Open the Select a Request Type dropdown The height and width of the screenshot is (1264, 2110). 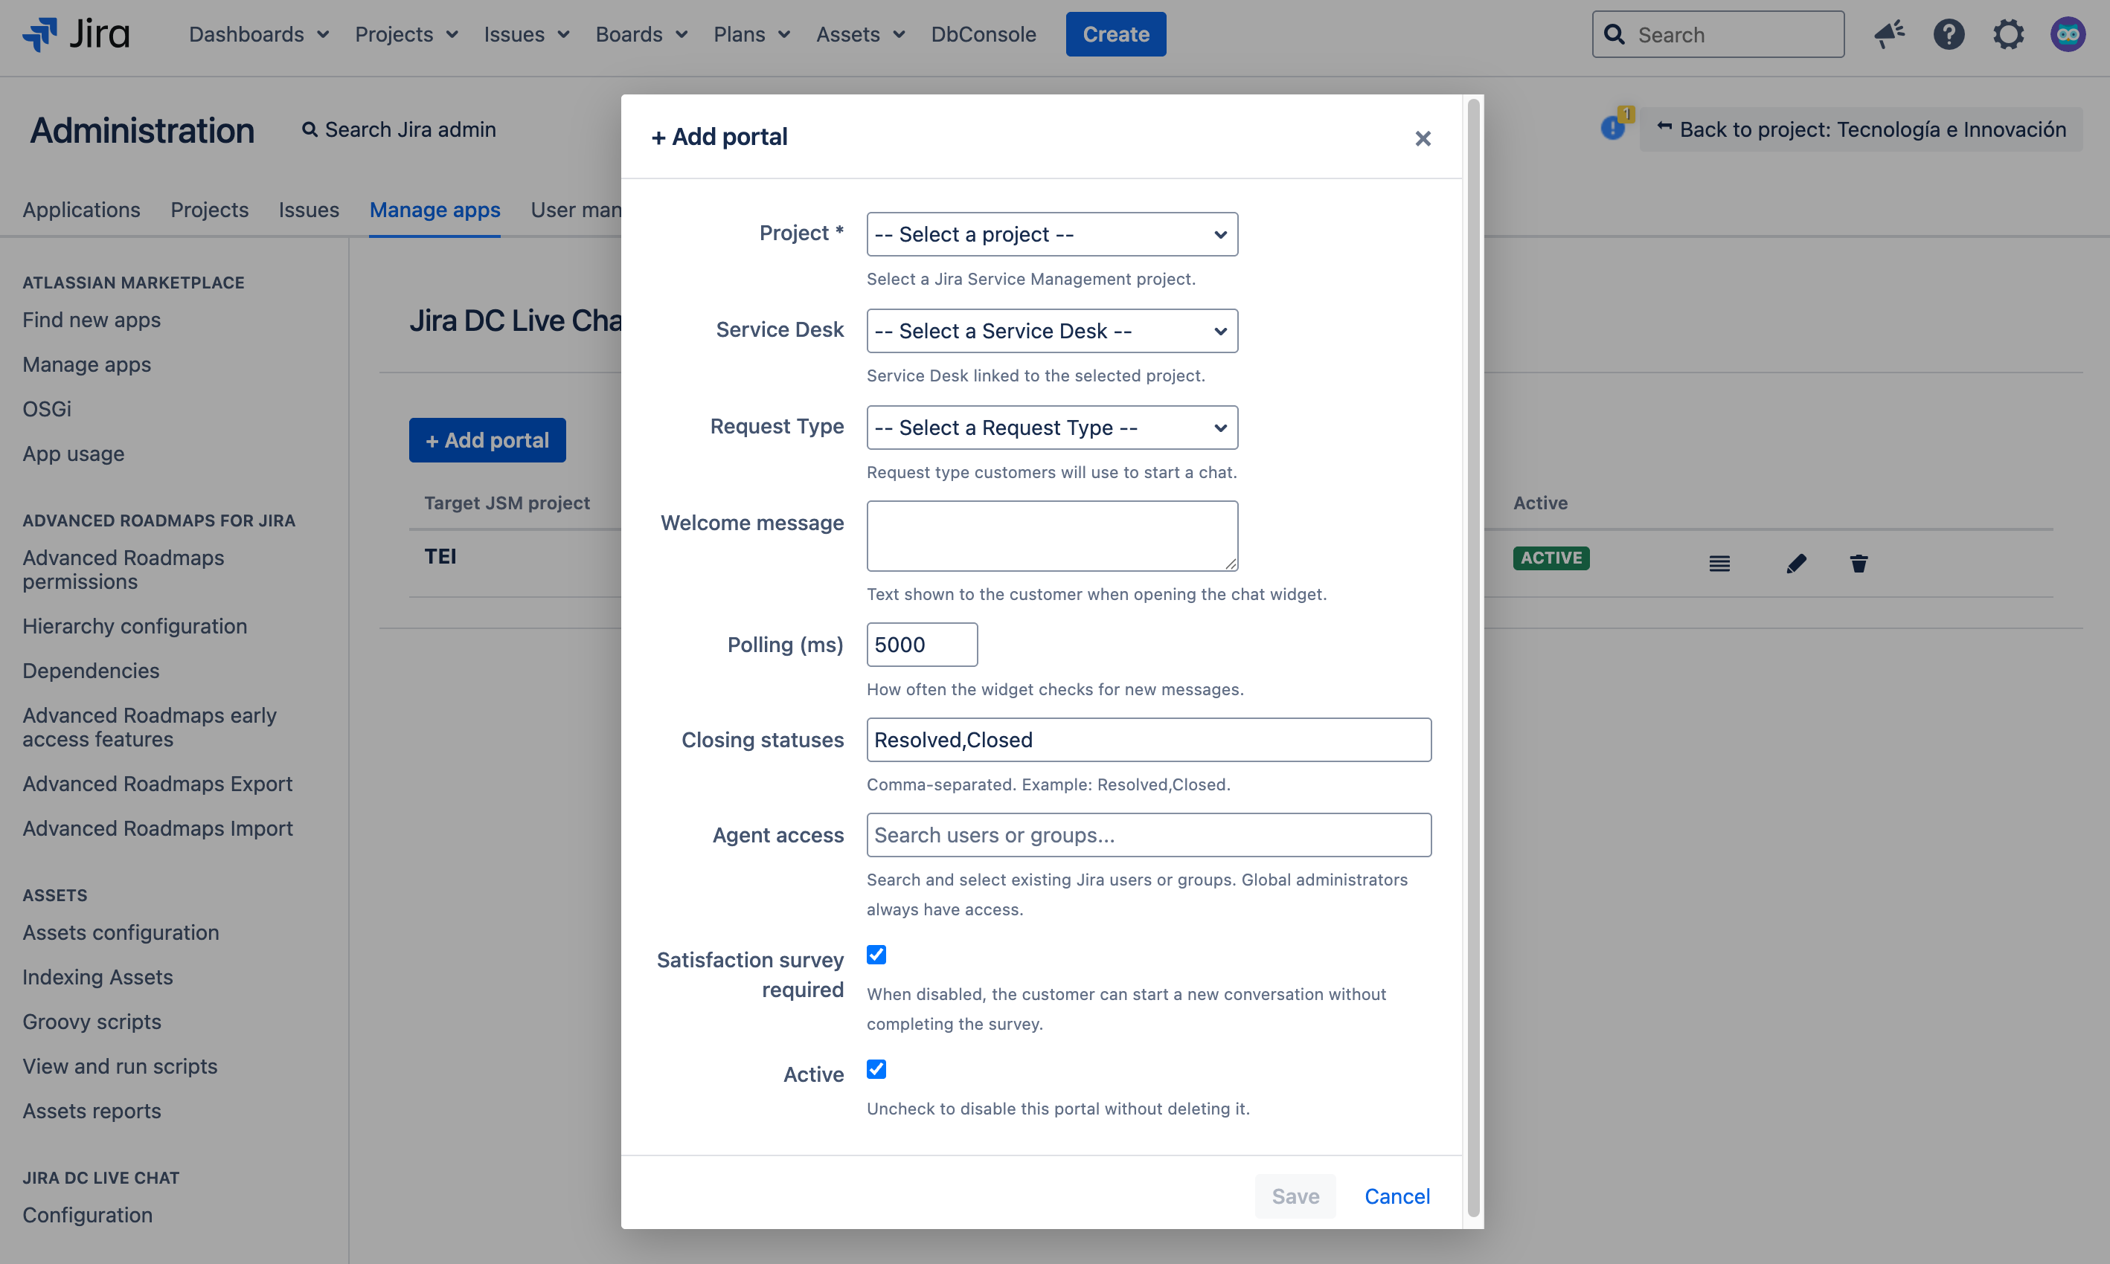tap(1051, 428)
